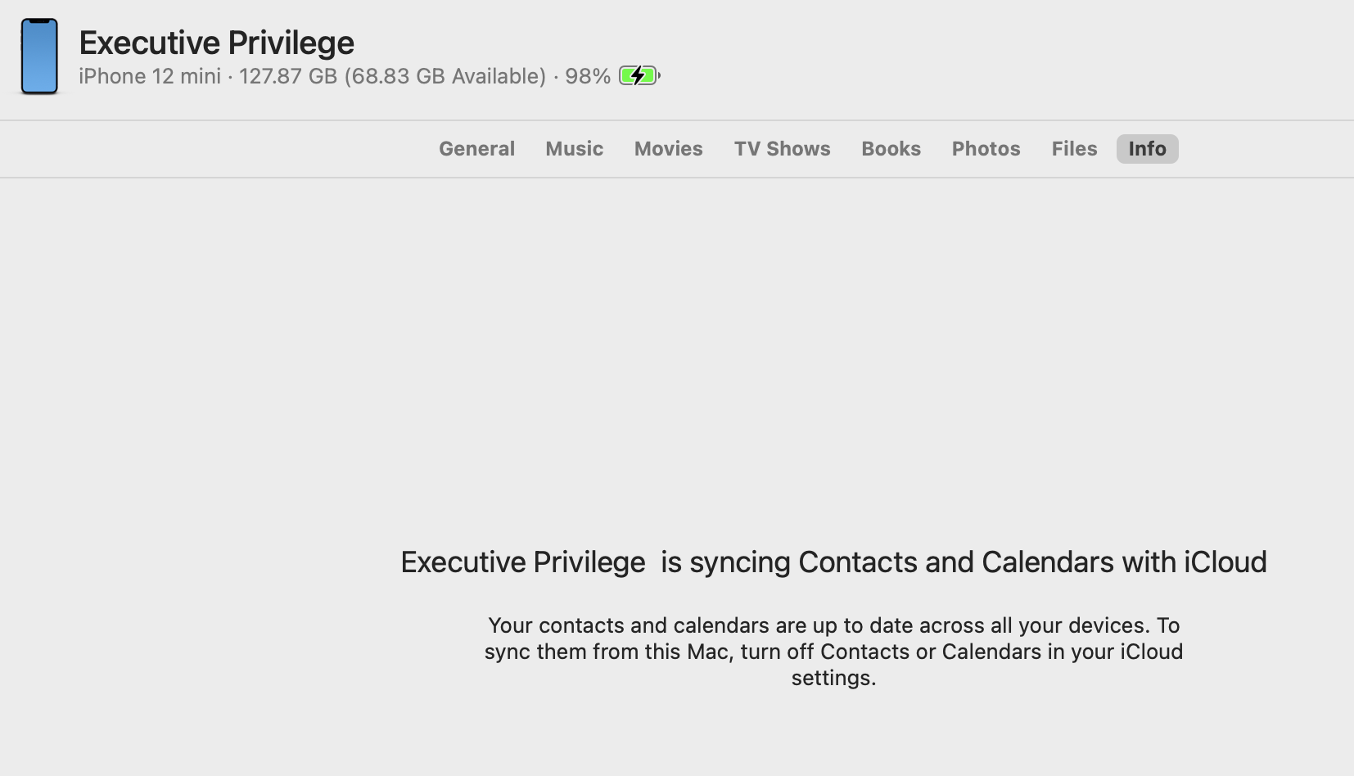Image resolution: width=1354 pixels, height=776 pixels.
Task: Select the Files tab
Action: click(x=1074, y=149)
